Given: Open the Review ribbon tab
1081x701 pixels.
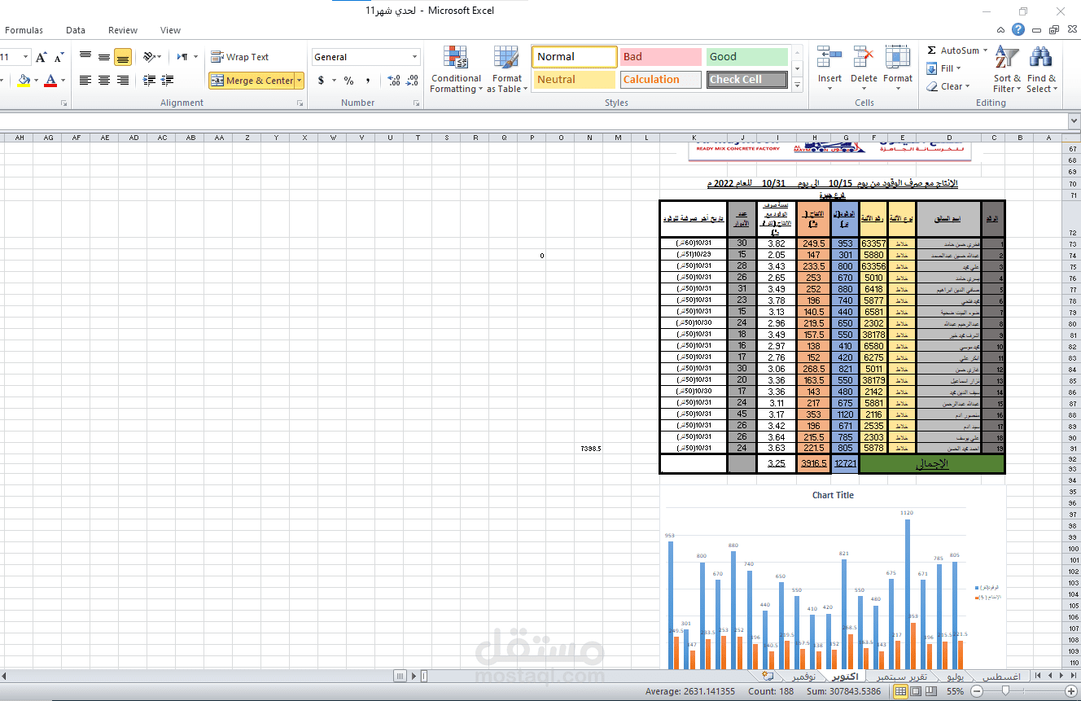Looking at the screenshot, I should [123, 30].
